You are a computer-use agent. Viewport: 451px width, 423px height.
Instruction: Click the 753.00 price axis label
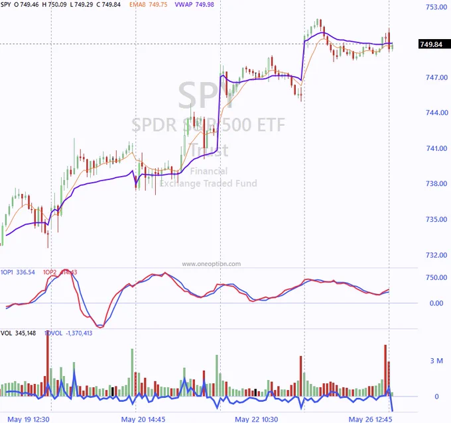pos(436,7)
